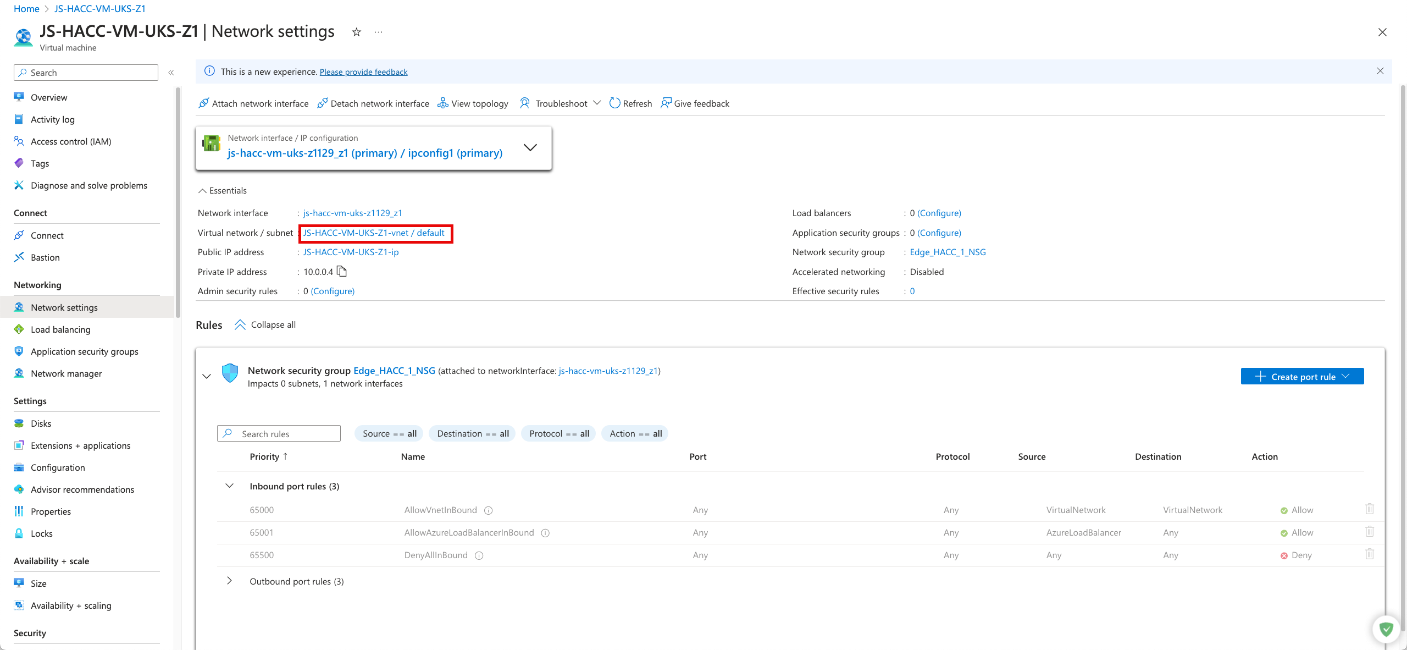Click the sidebar Search box

(86, 73)
